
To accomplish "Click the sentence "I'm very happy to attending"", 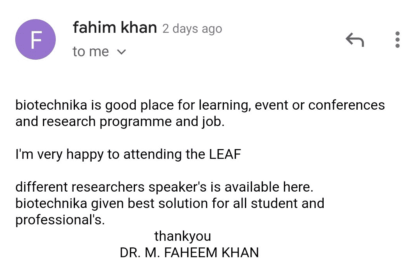I will point(105,155).
